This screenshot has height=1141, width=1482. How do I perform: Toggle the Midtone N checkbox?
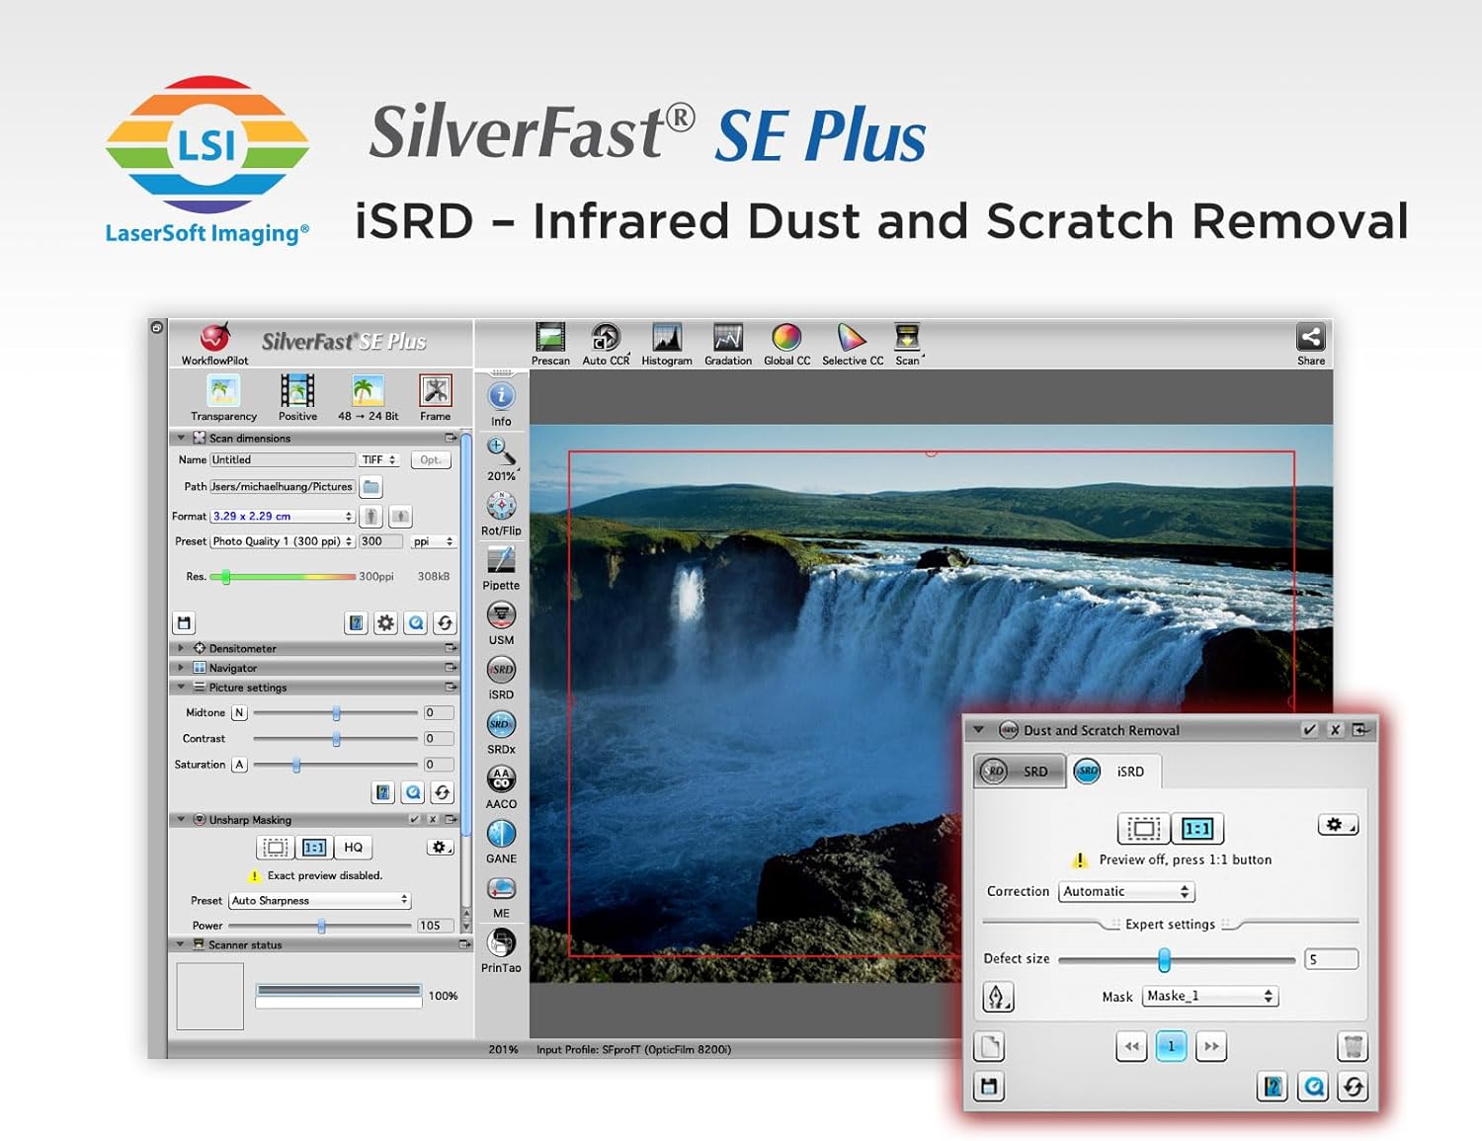click(x=239, y=712)
